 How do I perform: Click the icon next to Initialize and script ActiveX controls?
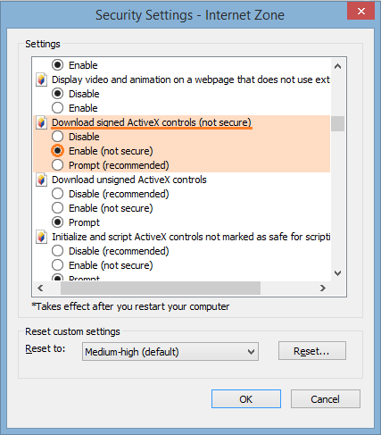(41, 237)
